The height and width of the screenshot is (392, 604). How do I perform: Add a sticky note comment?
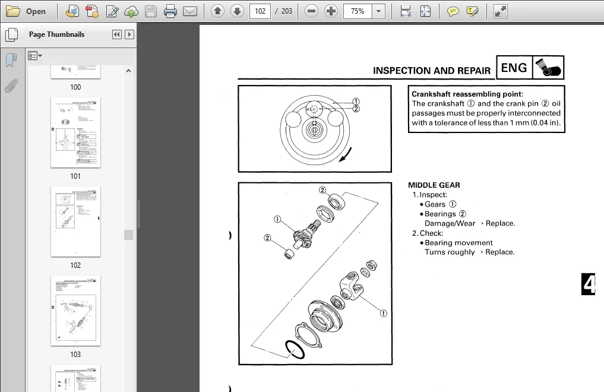point(453,11)
